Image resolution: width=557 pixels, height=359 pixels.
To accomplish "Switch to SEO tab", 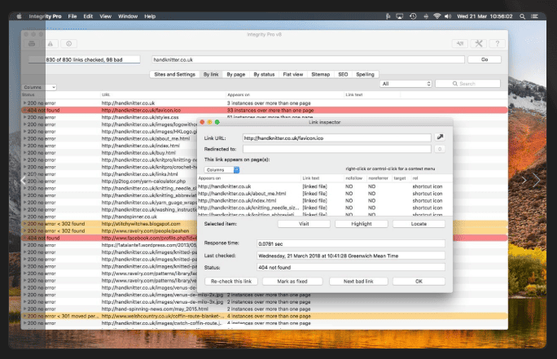I will (x=343, y=75).
